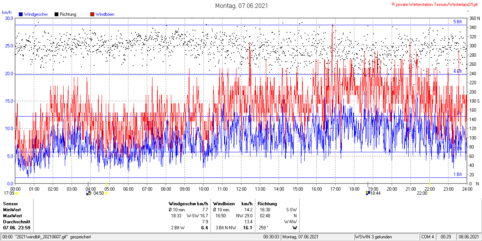Click the blue Windgeschw legend swatch

tap(21, 14)
